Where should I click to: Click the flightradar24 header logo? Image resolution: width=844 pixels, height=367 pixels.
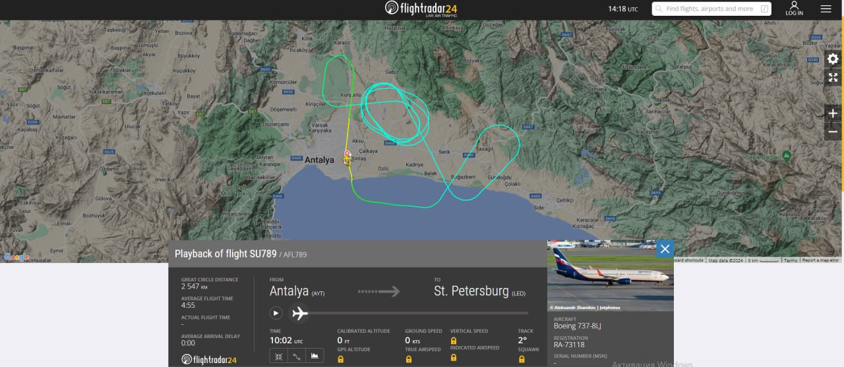(x=421, y=9)
